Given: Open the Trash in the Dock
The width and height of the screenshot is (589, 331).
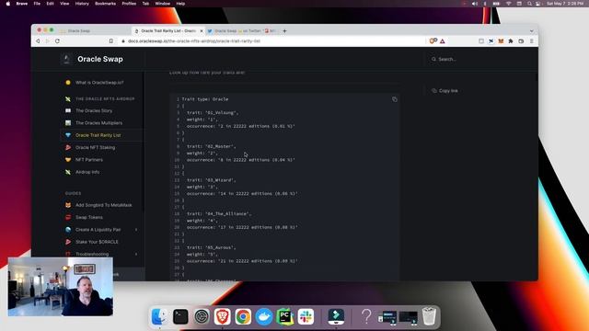Looking at the screenshot, I should [x=429, y=316].
